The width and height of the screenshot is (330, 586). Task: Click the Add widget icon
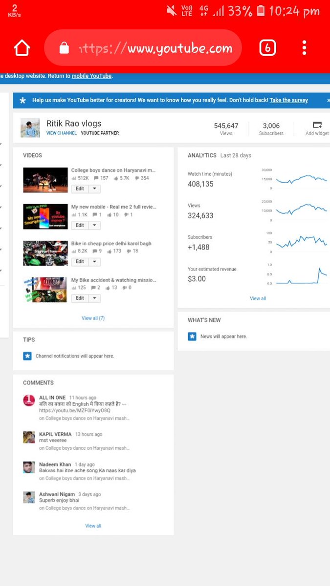click(x=317, y=125)
